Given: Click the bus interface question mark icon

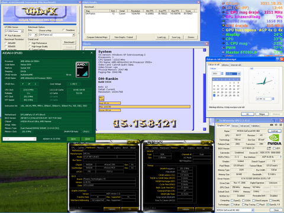Looking at the screenshot, I should (280, 157).
